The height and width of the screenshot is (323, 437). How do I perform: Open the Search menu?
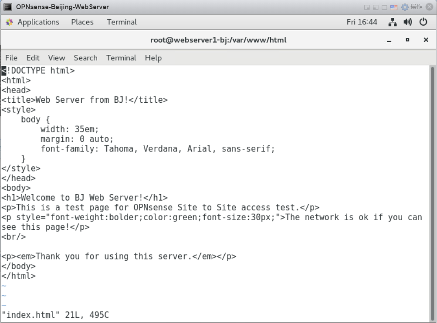coord(85,58)
